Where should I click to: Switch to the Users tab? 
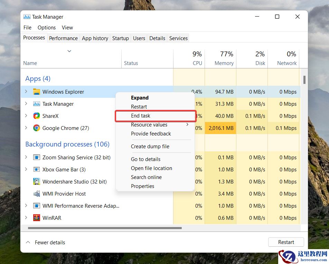tap(139, 38)
